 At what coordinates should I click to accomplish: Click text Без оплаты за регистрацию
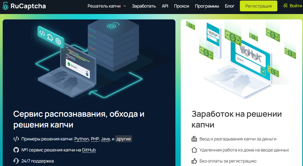[x=228, y=161]
